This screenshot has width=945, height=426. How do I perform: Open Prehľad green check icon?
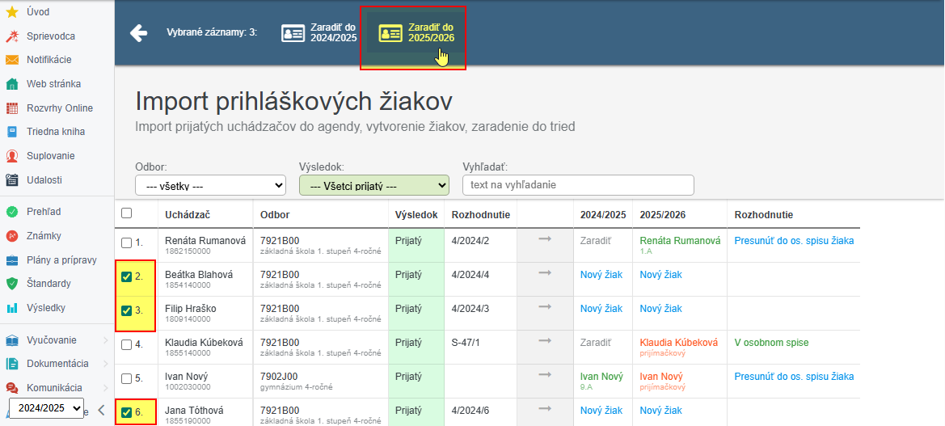click(11, 212)
